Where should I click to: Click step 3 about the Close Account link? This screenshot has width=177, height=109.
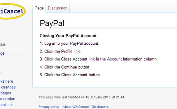[99, 59]
